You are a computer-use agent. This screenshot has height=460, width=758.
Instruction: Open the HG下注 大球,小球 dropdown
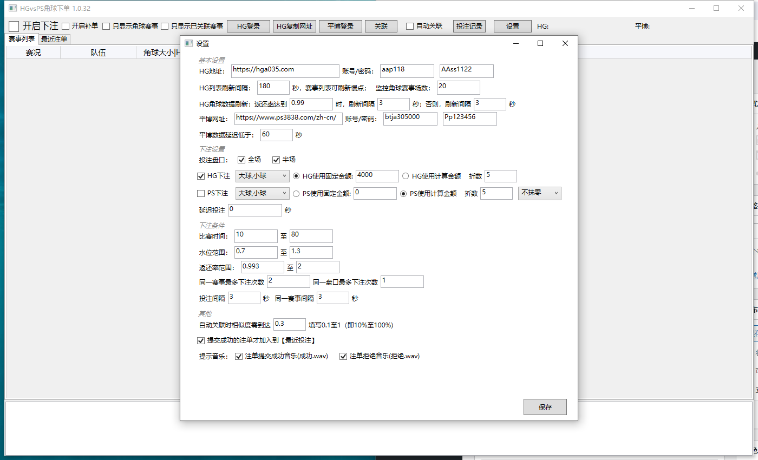(263, 176)
